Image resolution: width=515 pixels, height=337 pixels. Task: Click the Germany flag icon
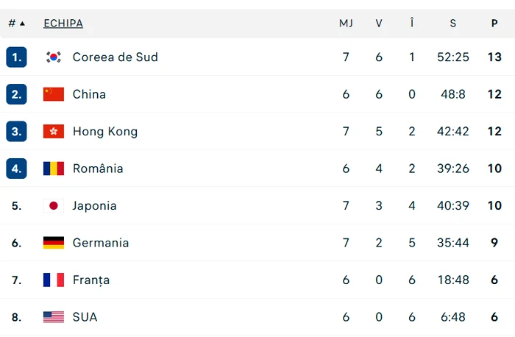click(54, 243)
